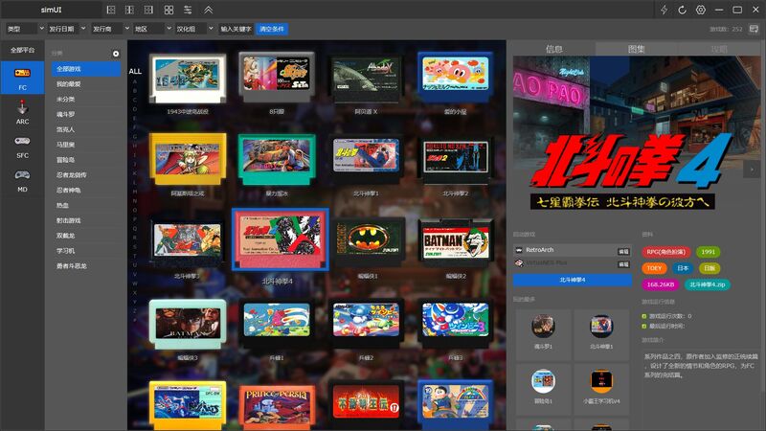Click the red RPG(角色扮演) tag
The width and height of the screenshot is (766, 431).
click(x=666, y=252)
